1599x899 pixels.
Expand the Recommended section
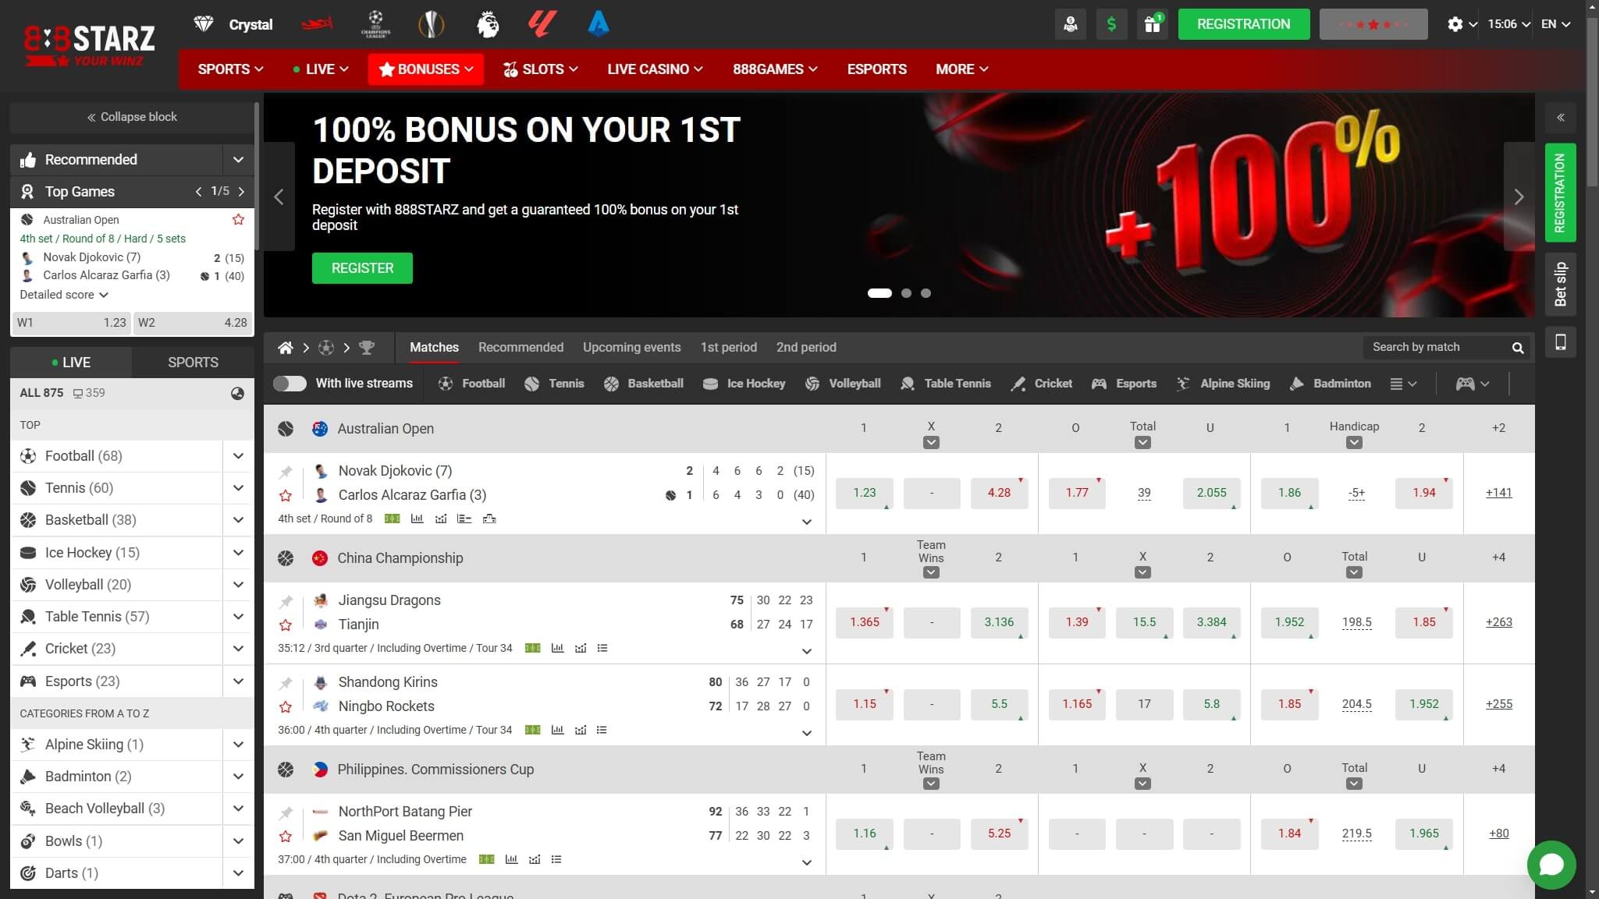pos(238,160)
